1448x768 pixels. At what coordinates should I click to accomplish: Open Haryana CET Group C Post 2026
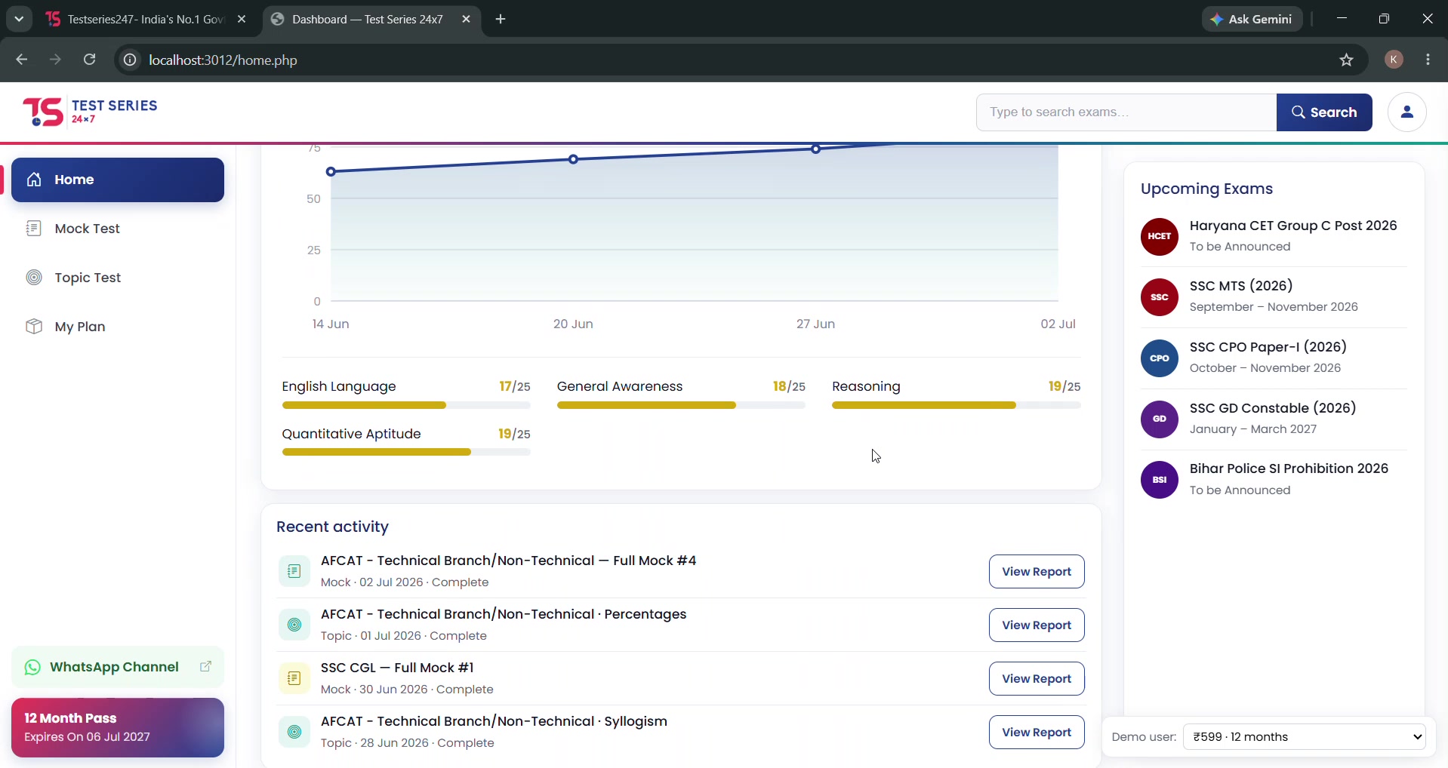[x=1274, y=236]
